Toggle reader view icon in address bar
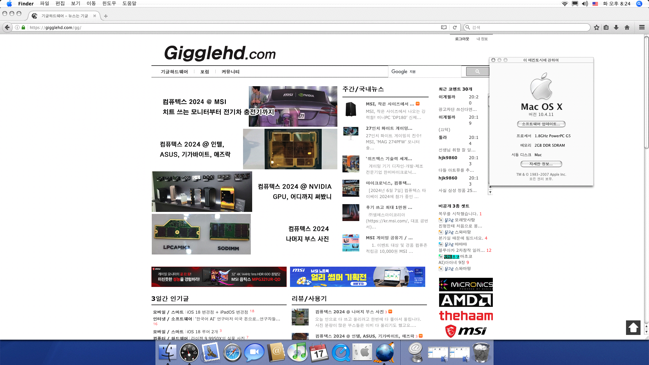 tap(444, 27)
